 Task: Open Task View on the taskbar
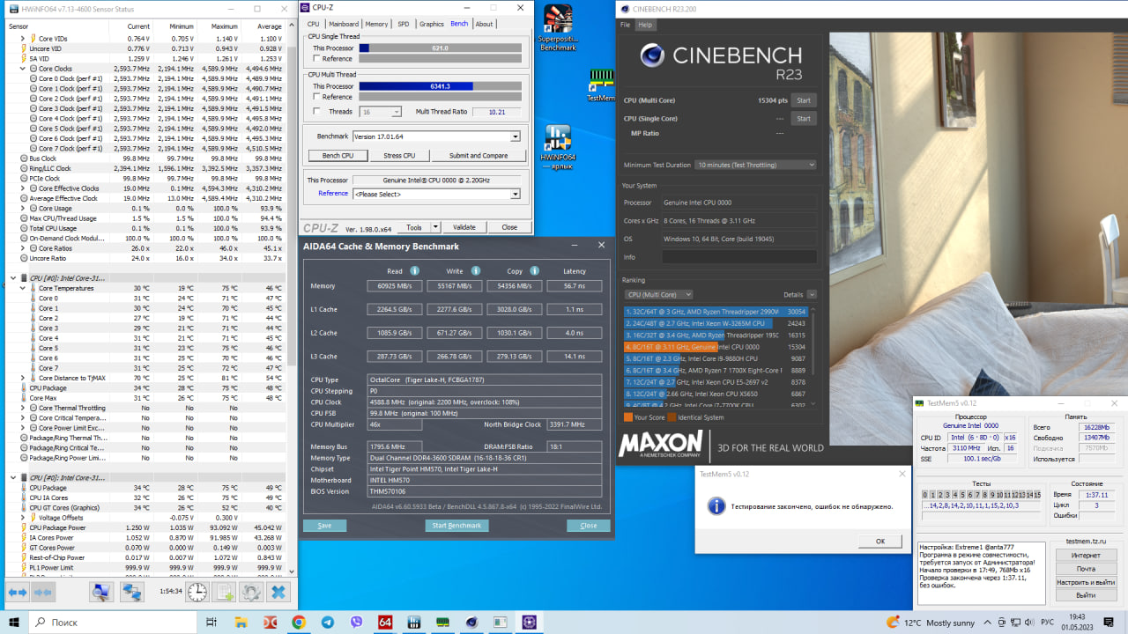coord(211,622)
